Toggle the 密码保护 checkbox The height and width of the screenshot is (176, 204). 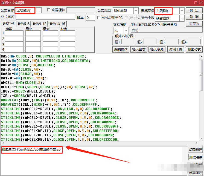pos(49,10)
